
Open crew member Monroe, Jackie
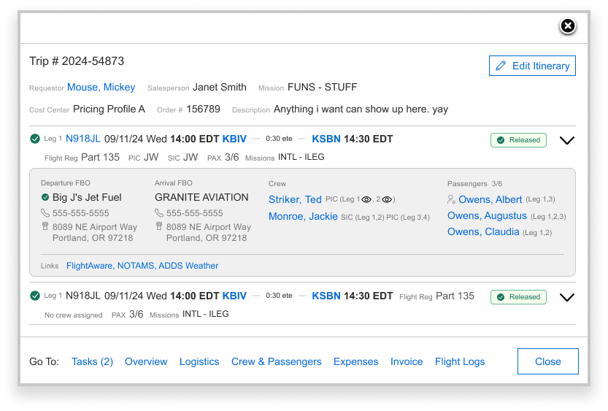point(303,216)
